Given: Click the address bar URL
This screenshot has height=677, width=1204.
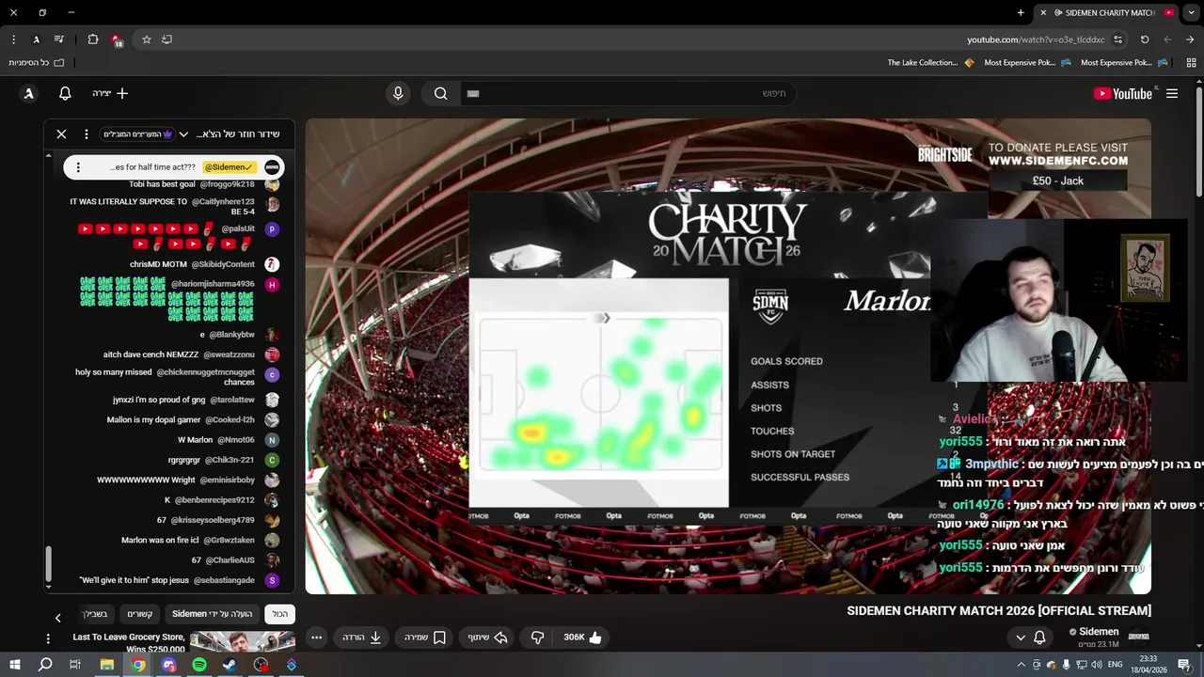Looking at the screenshot, I should point(1036,39).
